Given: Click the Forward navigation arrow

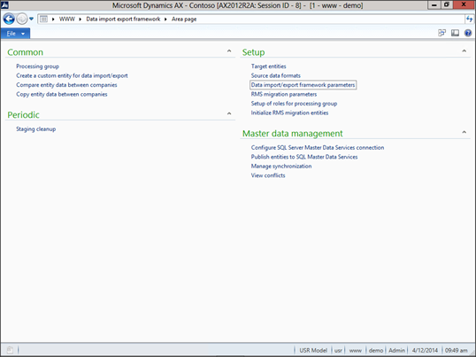Looking at the screenshot, I should 21,19.
